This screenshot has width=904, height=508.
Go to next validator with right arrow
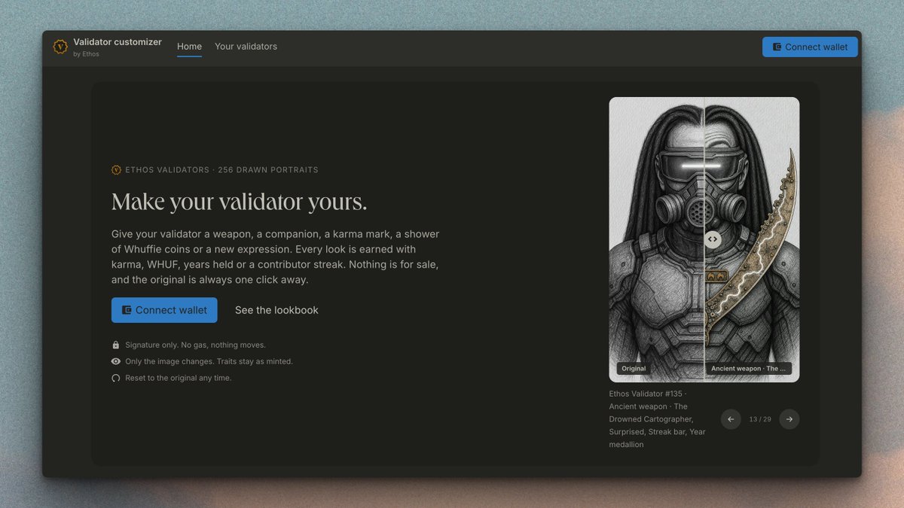pyautogui.click(x=789, y=419)
